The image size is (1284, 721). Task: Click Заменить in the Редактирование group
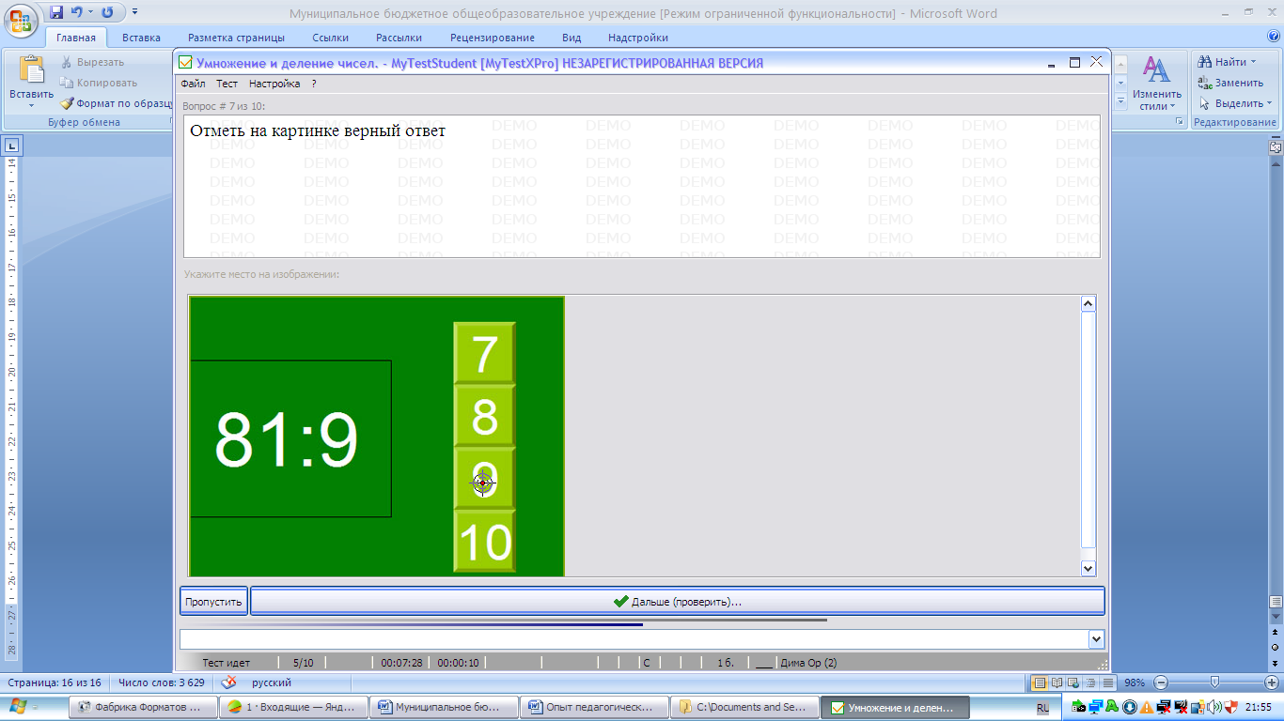pyautogui.click(x=1230, y=83)
